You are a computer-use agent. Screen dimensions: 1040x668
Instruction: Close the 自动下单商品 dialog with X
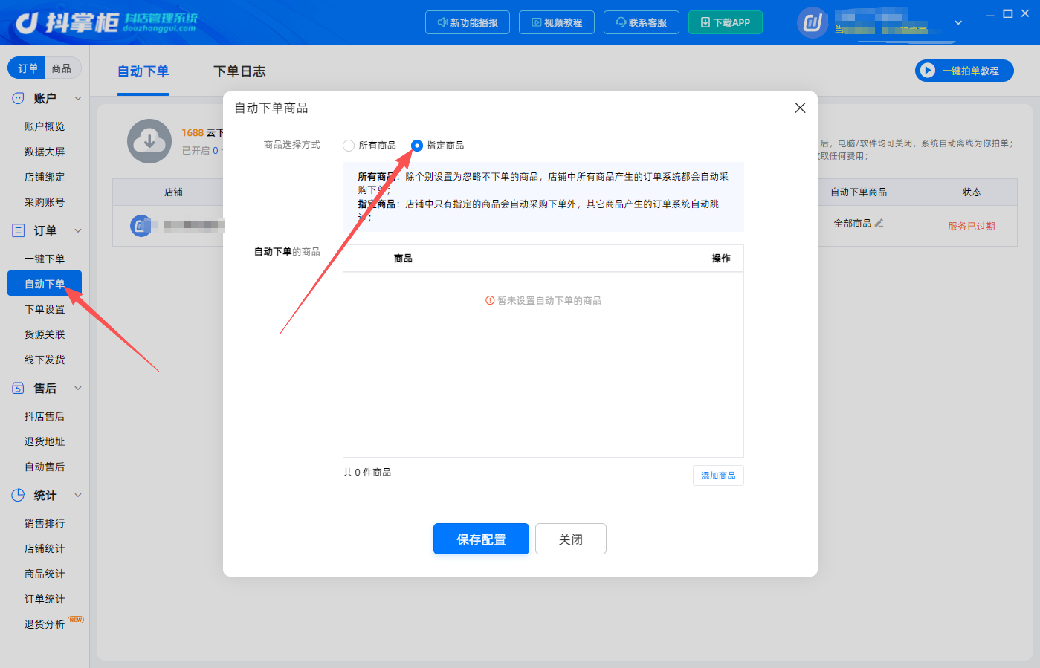pos(800,108)
